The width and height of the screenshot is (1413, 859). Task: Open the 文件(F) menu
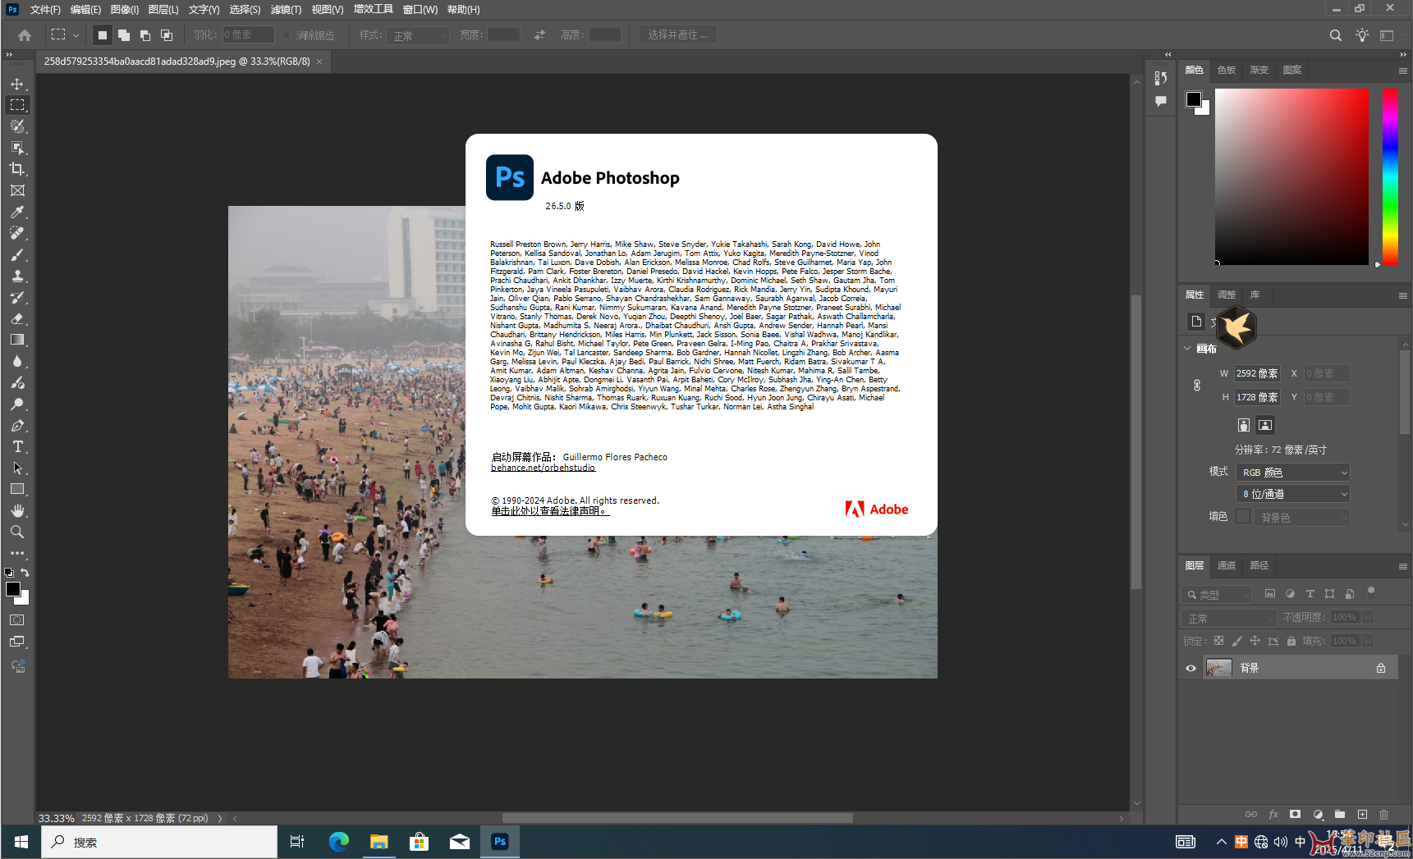point(45,10)
